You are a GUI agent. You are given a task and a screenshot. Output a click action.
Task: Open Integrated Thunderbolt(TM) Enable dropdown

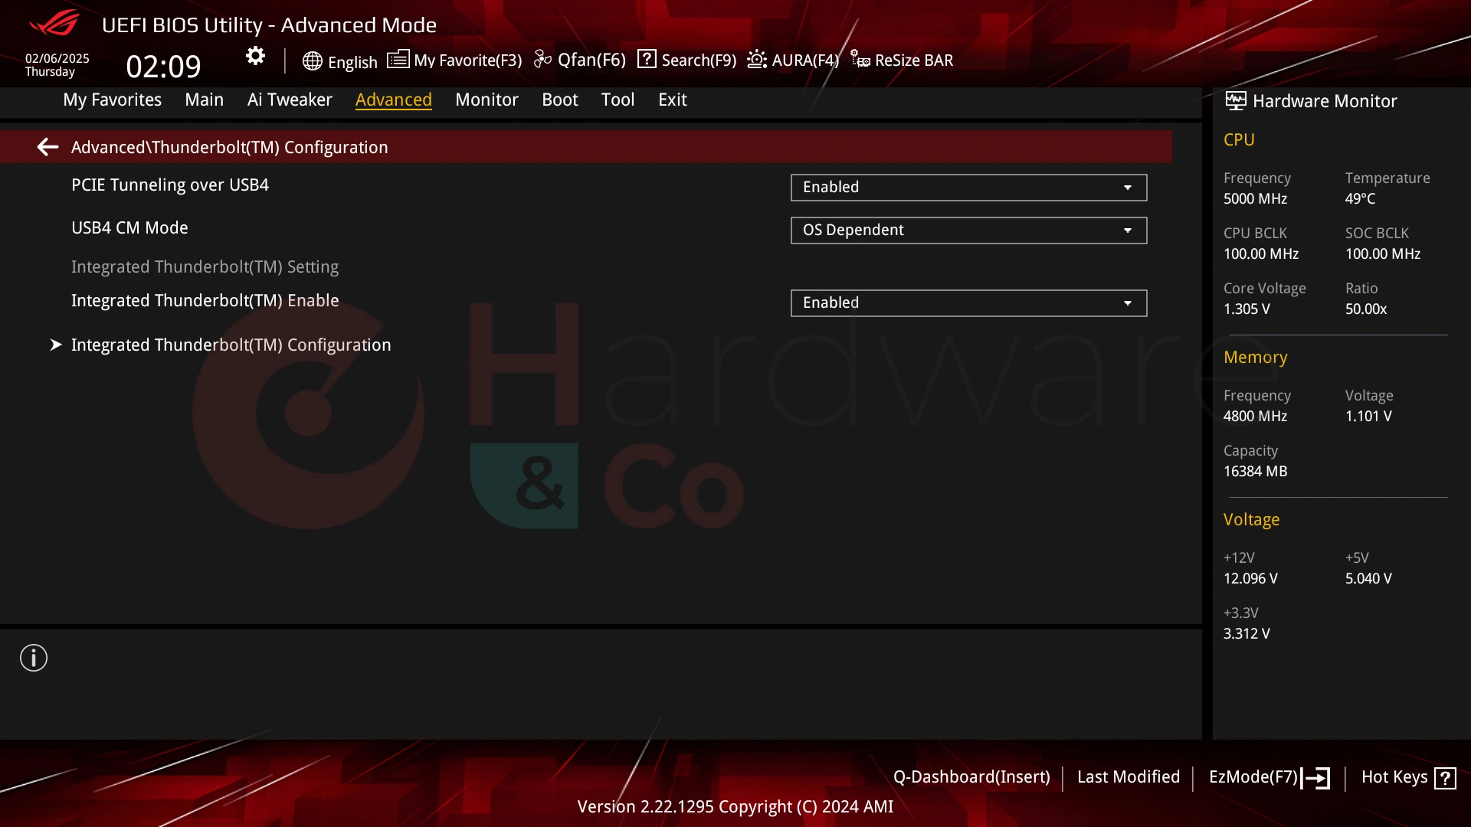coord(968,303)
